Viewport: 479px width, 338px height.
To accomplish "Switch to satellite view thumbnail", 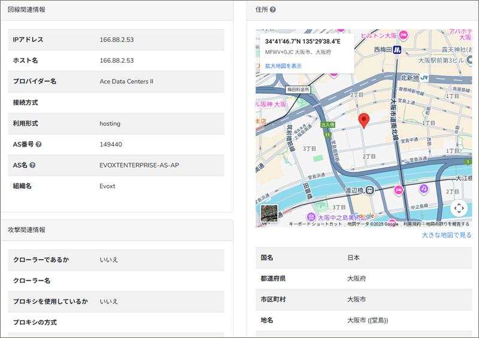I will [269, 214].
